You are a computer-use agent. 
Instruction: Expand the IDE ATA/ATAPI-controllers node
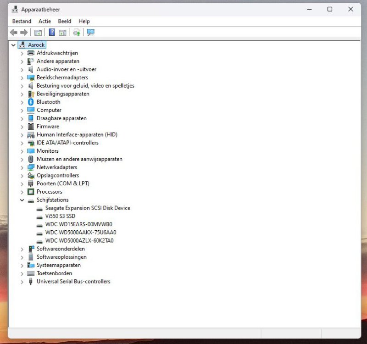click(x=22, y=143)
